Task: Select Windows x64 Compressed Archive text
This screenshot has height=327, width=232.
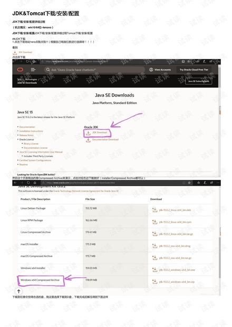Action: [40, 280]
